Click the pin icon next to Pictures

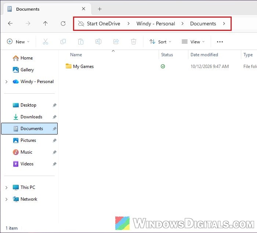(54, 140)
